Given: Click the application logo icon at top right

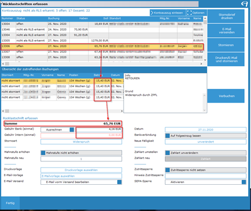Looking at the screenshot, I should (x=244, y=3).
